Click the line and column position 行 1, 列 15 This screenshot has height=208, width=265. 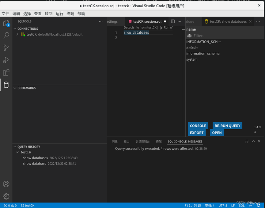193,206
